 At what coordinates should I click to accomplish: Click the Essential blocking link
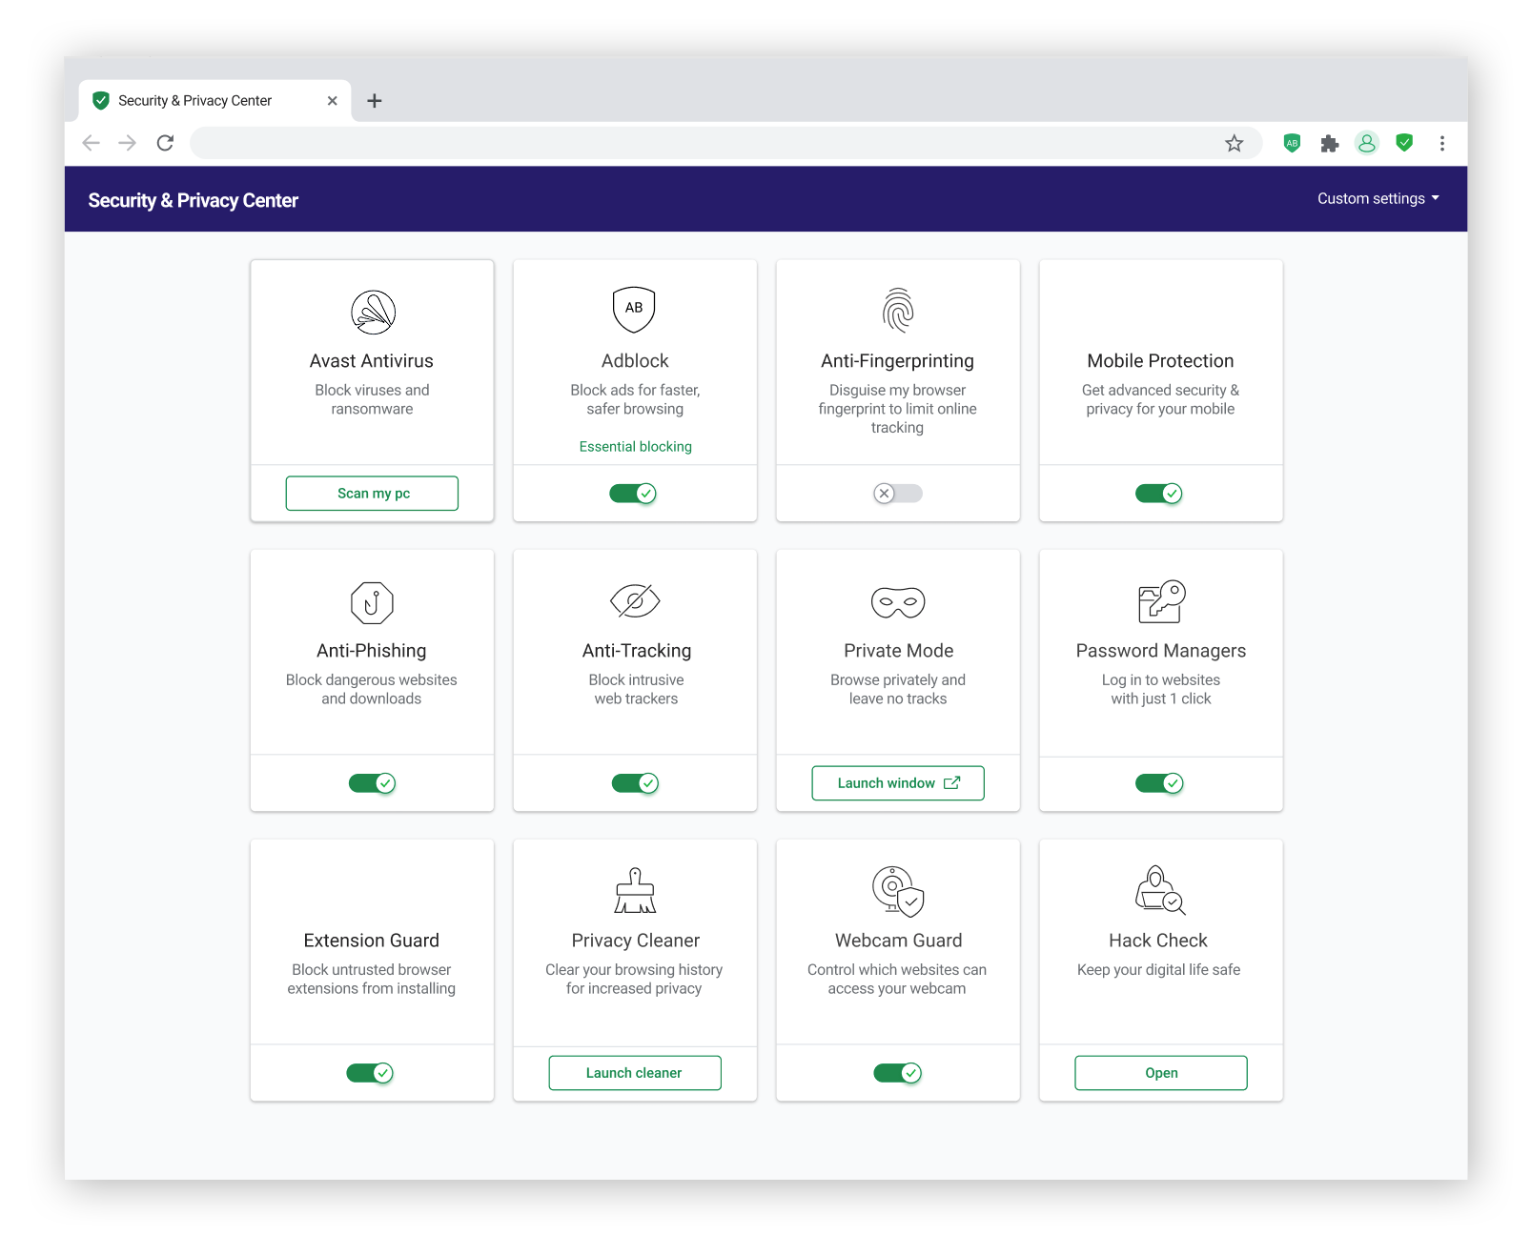point(636,446)
